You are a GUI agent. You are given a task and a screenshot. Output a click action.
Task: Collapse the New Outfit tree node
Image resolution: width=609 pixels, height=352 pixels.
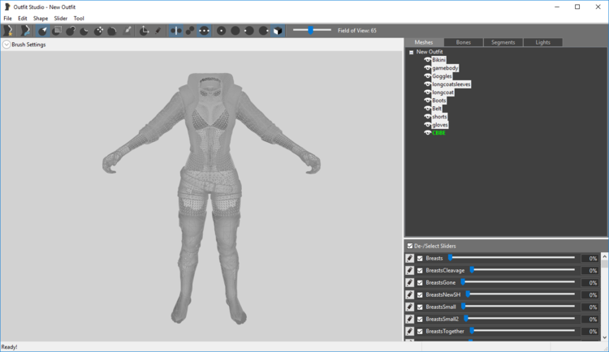click(x=412, y=52)
